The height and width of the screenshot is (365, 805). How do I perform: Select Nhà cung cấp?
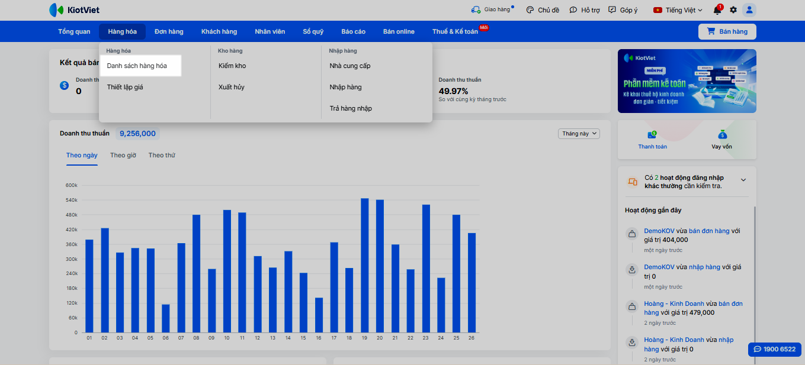[350, 66]
